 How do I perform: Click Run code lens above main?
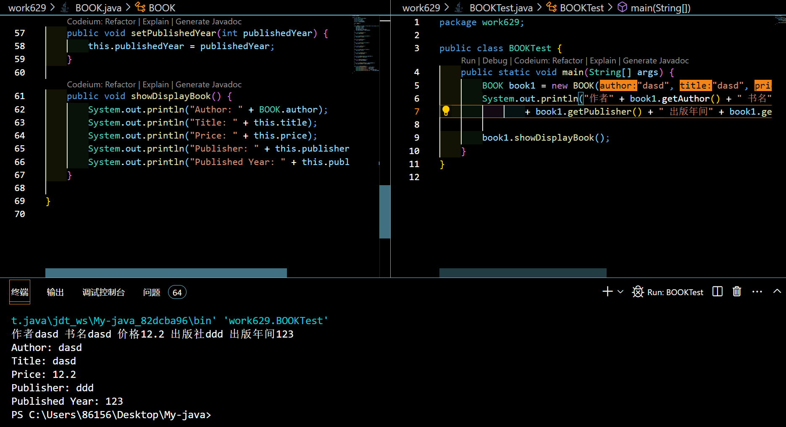pos(468,60)
